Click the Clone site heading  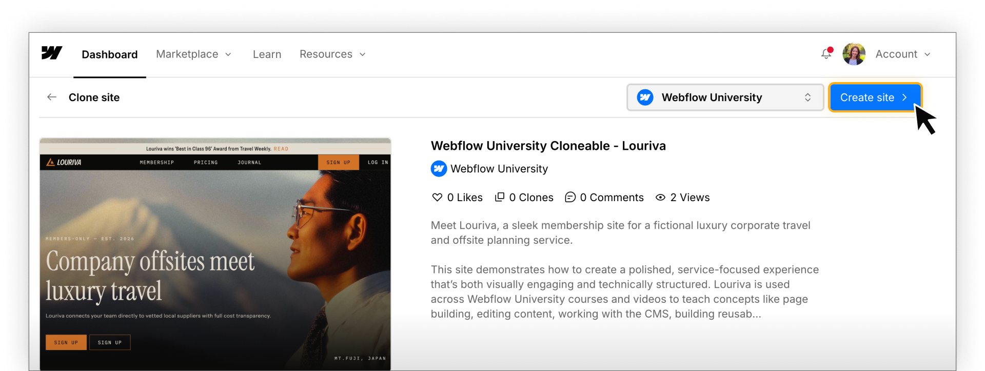[x=94, y=97]
